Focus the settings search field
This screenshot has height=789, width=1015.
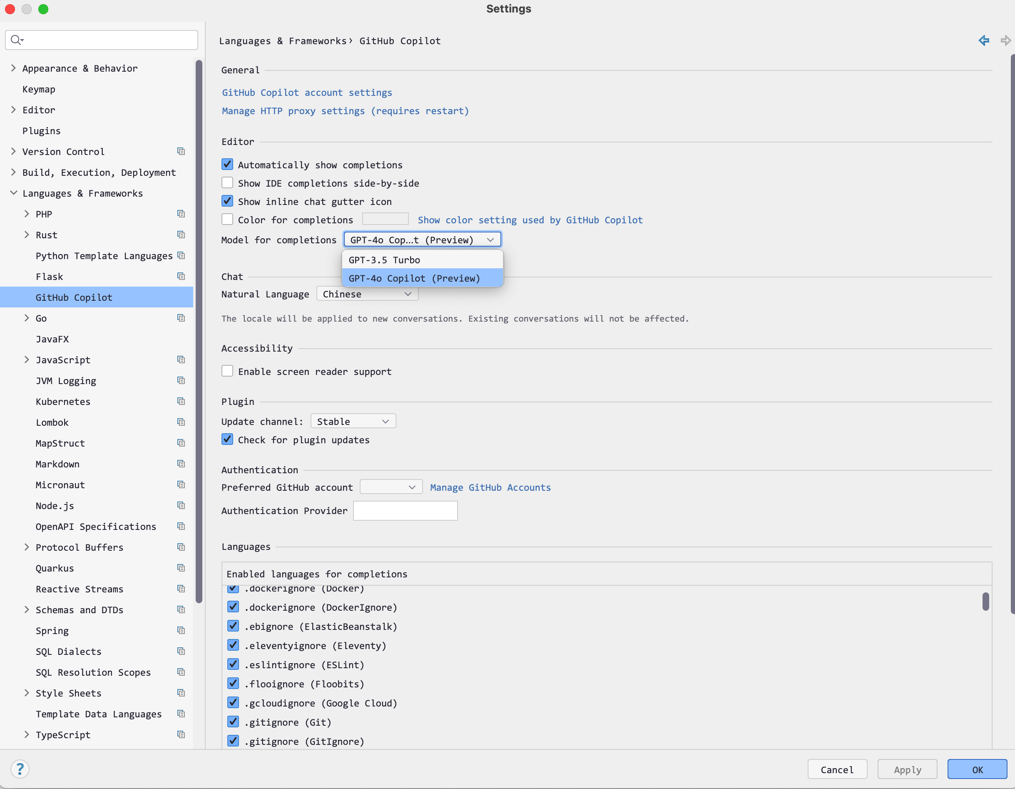(102, 40)
